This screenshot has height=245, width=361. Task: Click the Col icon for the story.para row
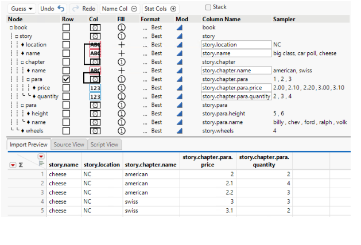click(x=95, y=105)
